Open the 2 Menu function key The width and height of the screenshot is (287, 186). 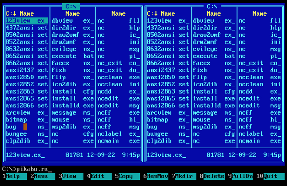point(43,176)
